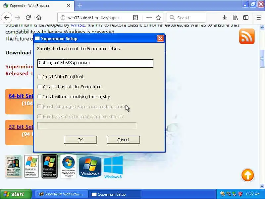Click the page scrollbar down arrow
The image size is (265, 199).
[x=262, y=186]
